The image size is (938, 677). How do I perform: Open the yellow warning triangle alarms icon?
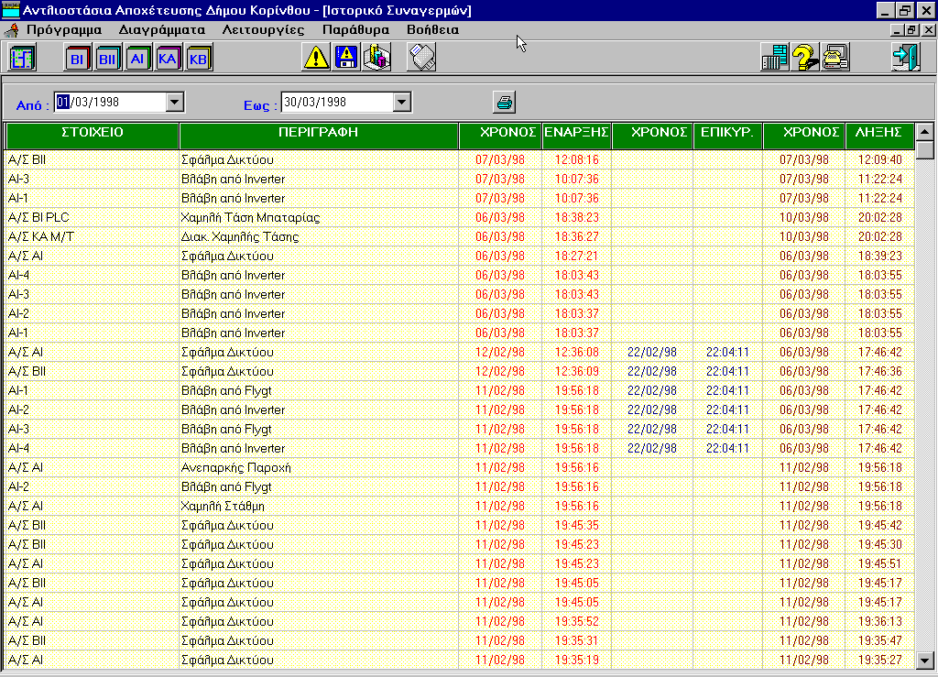coord(316,58)
